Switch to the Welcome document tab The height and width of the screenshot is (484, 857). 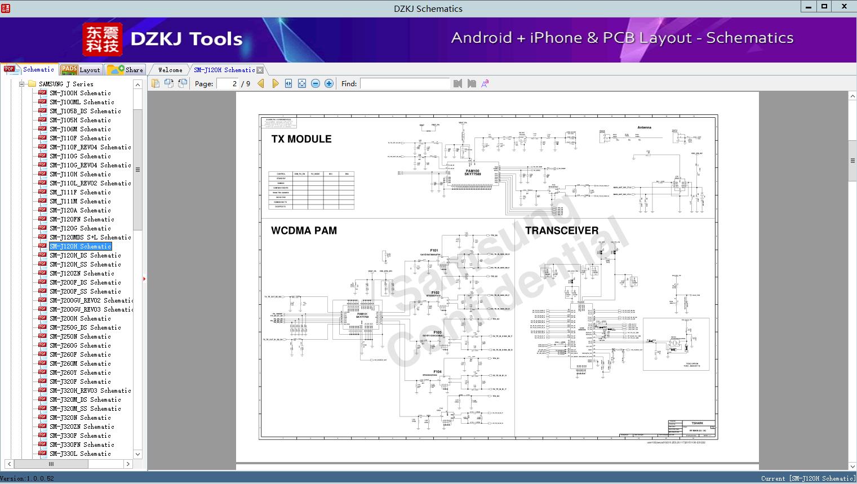tap(170, 70)
